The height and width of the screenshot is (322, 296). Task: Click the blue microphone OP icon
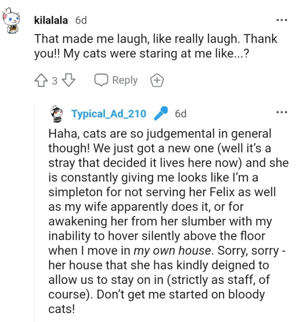[161, 113]
